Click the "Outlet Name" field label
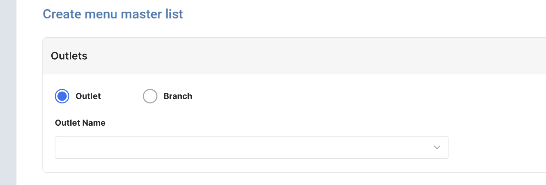 pyautogui.click(x=80, y=123)
